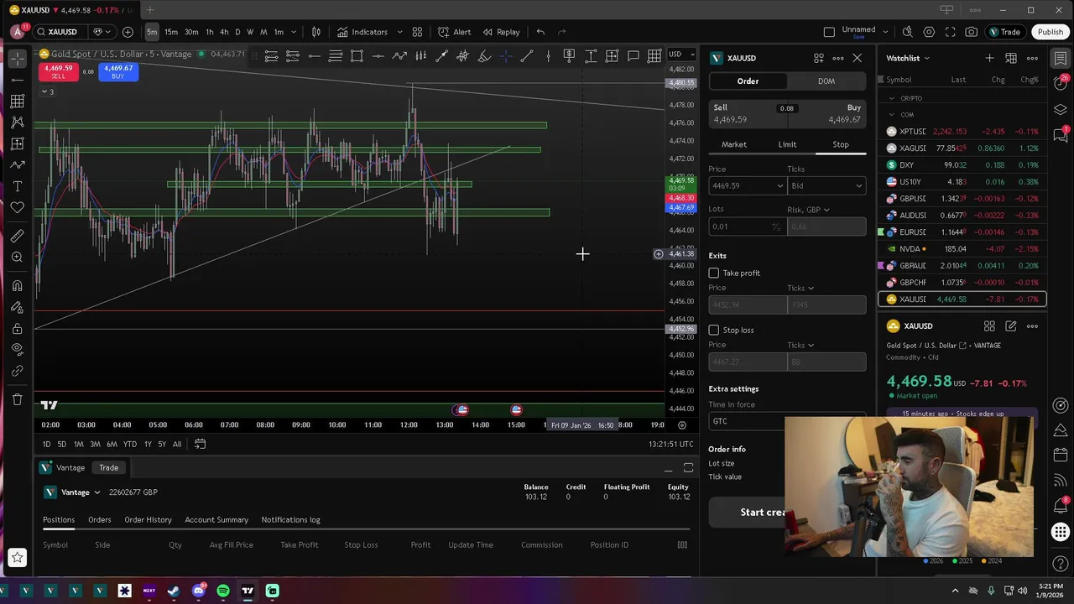Viewport: 1074px width, 604px height.
Task: Click the trash remove objects icon
Action: (x=17, y=399)
